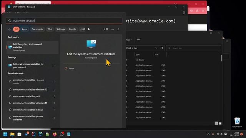The image size is (246, 138).
Task: Select the Web filter tab
Action: pyautogui.click(x=50, y=29)
